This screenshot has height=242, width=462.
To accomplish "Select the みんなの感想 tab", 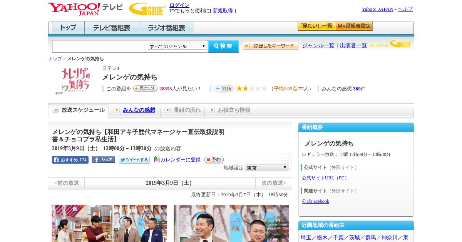I will click(x=134, y=110).
